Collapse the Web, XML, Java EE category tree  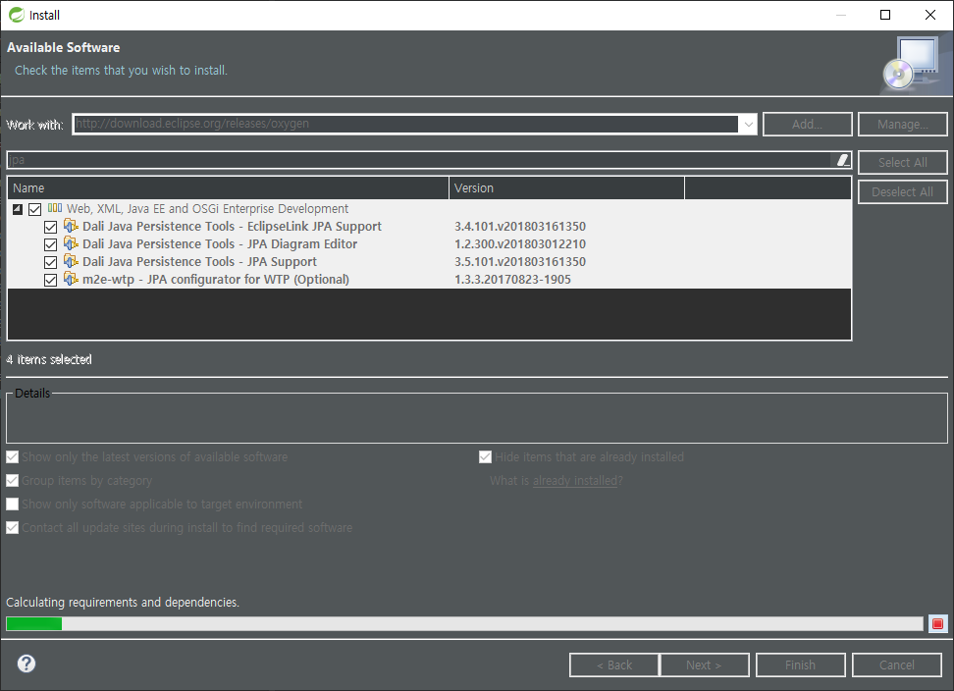click(18, 209)
